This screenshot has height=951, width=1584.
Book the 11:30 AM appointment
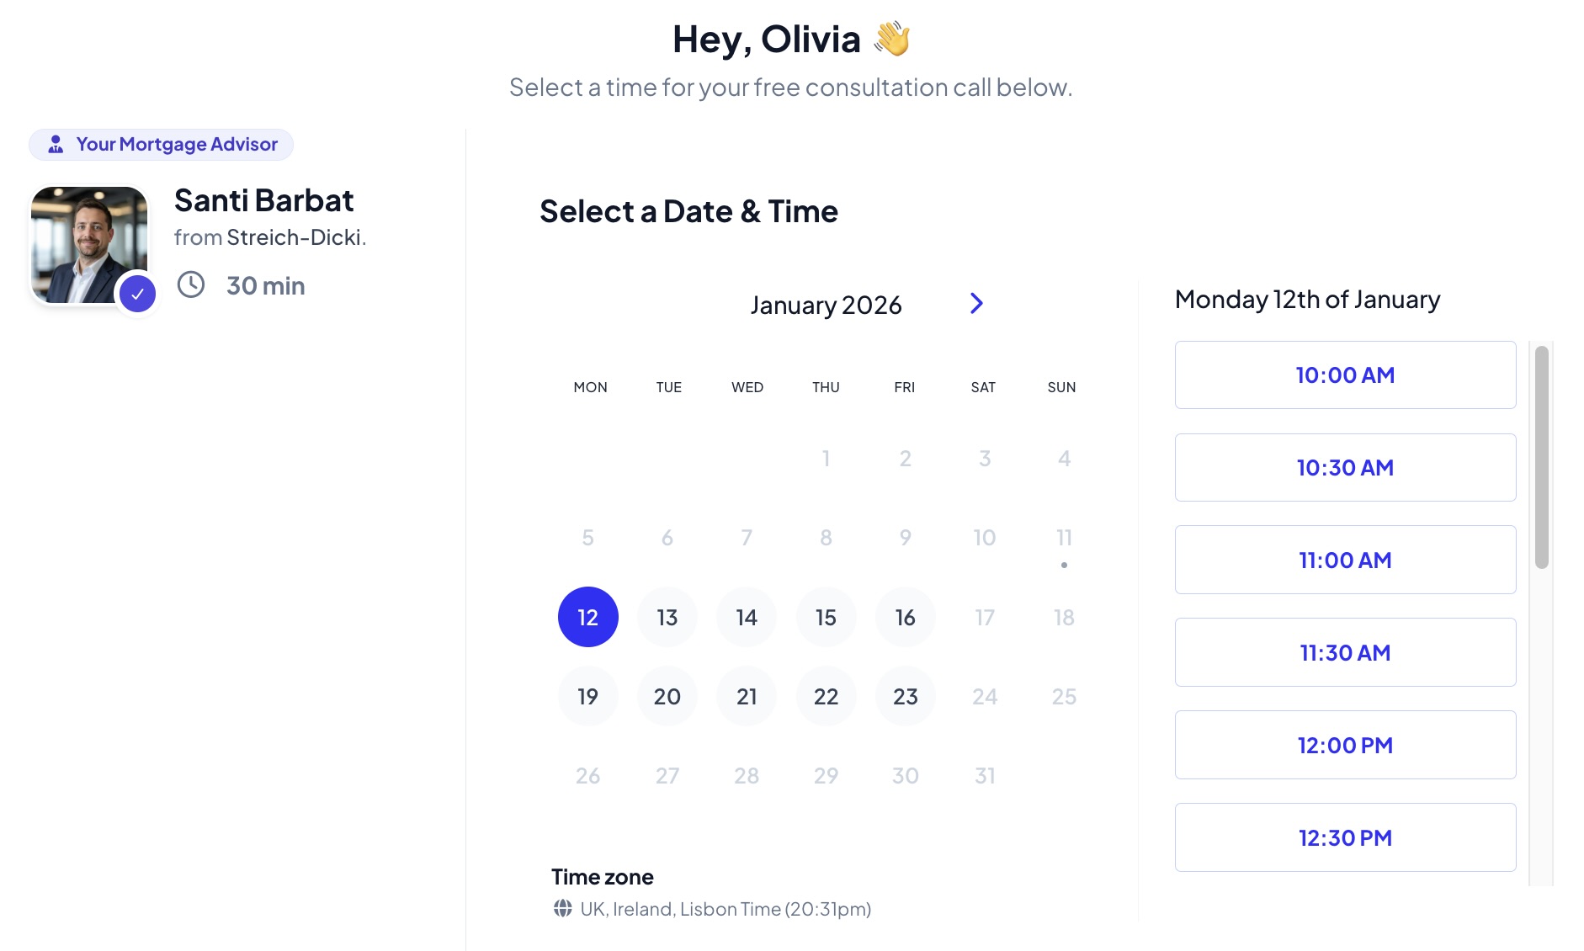[1344, 651]
